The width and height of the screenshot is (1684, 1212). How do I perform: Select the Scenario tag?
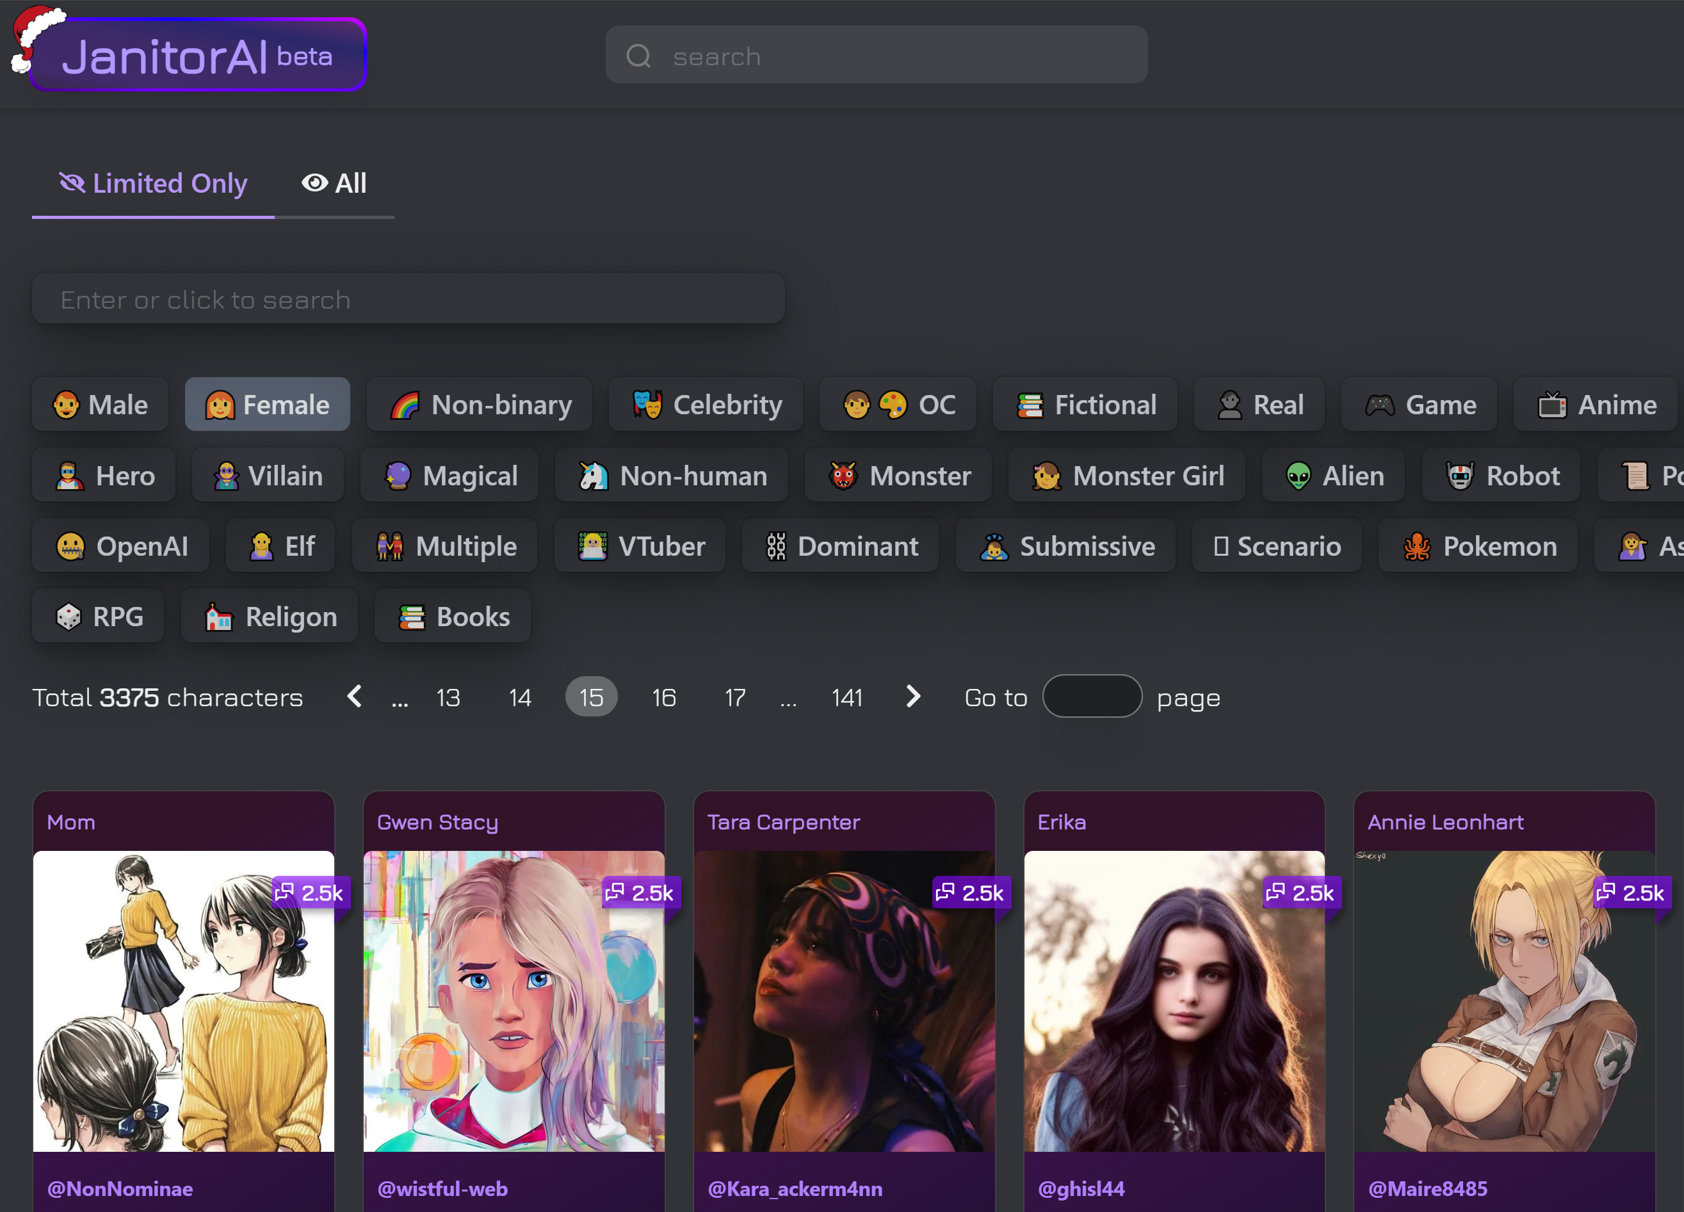(x=1277, y=546)
